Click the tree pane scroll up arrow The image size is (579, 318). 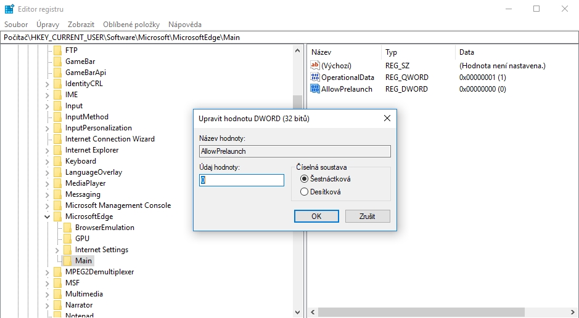tap(298, 50)
